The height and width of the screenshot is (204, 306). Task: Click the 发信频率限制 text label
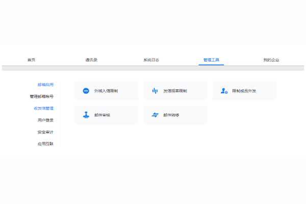tap(175, 91)
